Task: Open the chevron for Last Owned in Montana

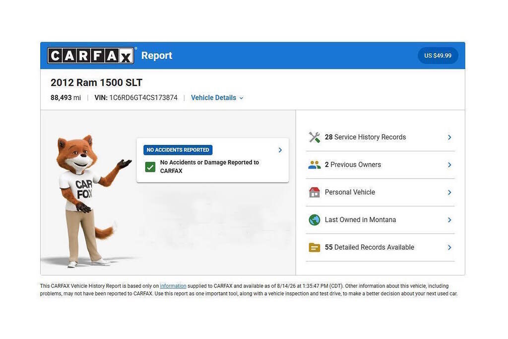Action: pos(449,220)
